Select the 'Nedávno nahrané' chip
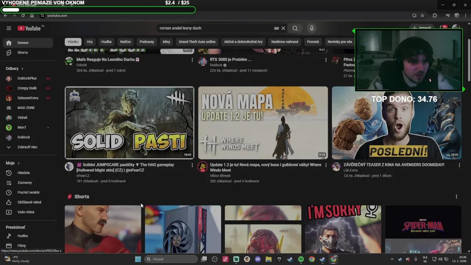The height and width of the screenshot is (265, 471). coord(285,42)
